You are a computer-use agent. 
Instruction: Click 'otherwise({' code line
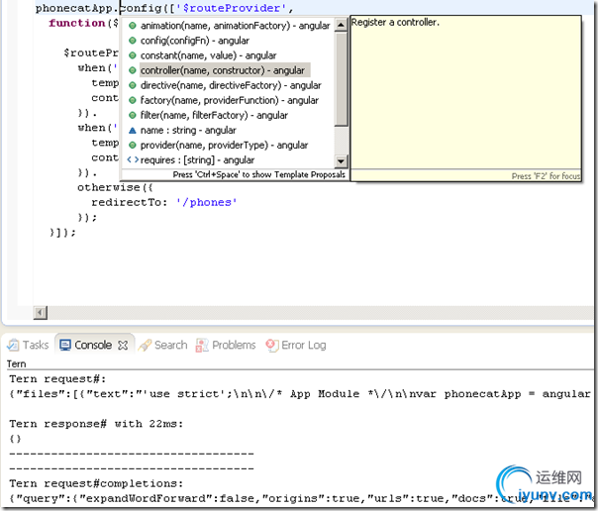[x=115, y=187]
